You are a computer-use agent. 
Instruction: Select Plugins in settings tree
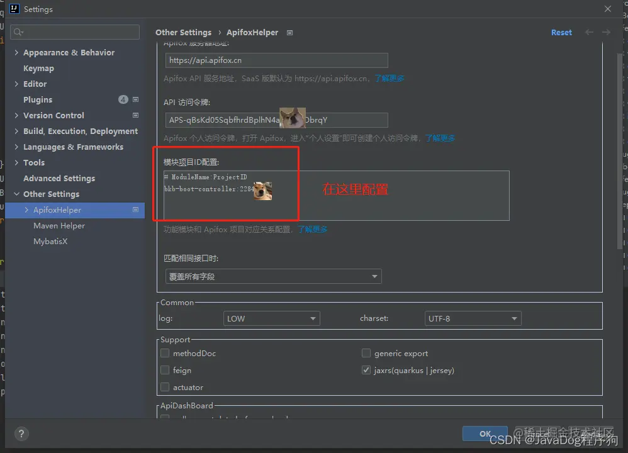pyautogui.click(x=38, y=100)
